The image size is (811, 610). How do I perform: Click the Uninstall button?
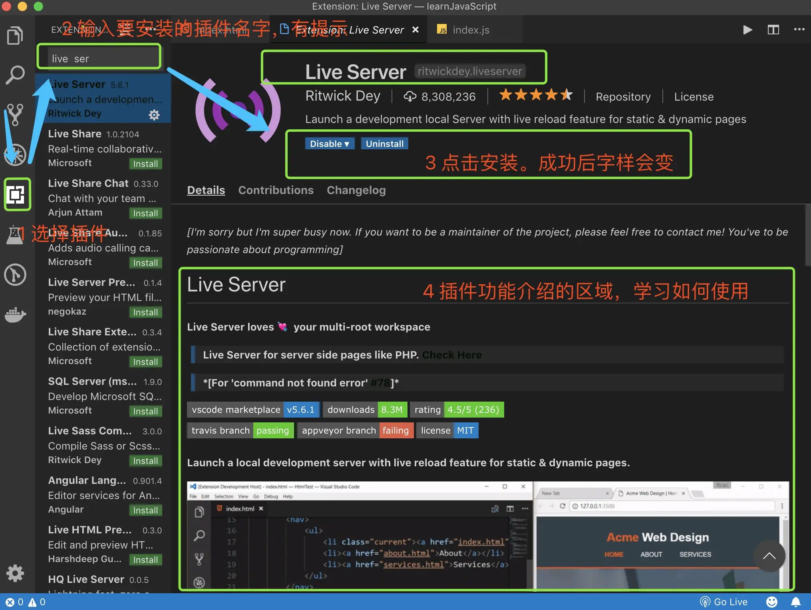[385, 144]
